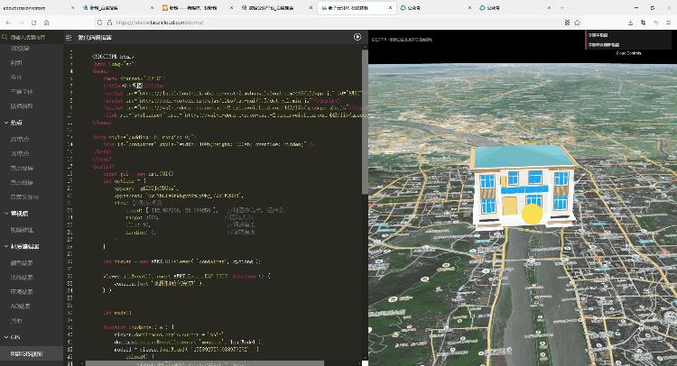Open the browser downloads icon
This screenshot has width=677, height=366.
tap(630, 23)
